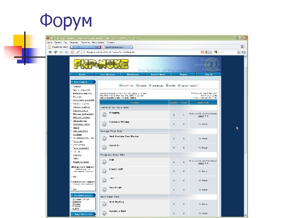Close the phpBB Administration tab
291x218 pixels.
pyautogui.click(x=131, y=47)
